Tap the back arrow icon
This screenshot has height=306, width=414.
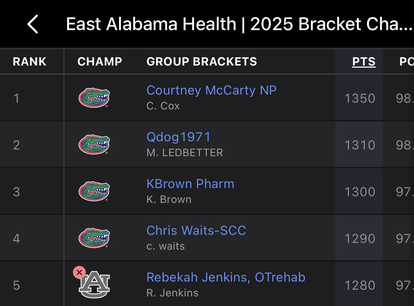33,24
